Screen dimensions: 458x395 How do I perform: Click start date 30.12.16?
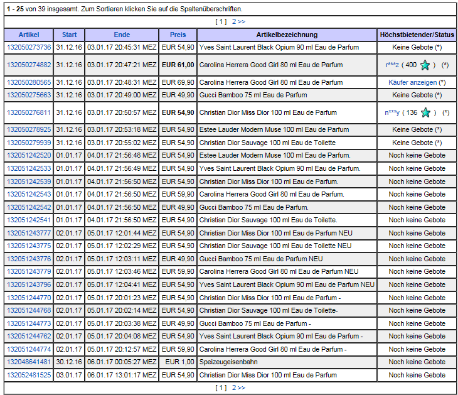(69, 362)
